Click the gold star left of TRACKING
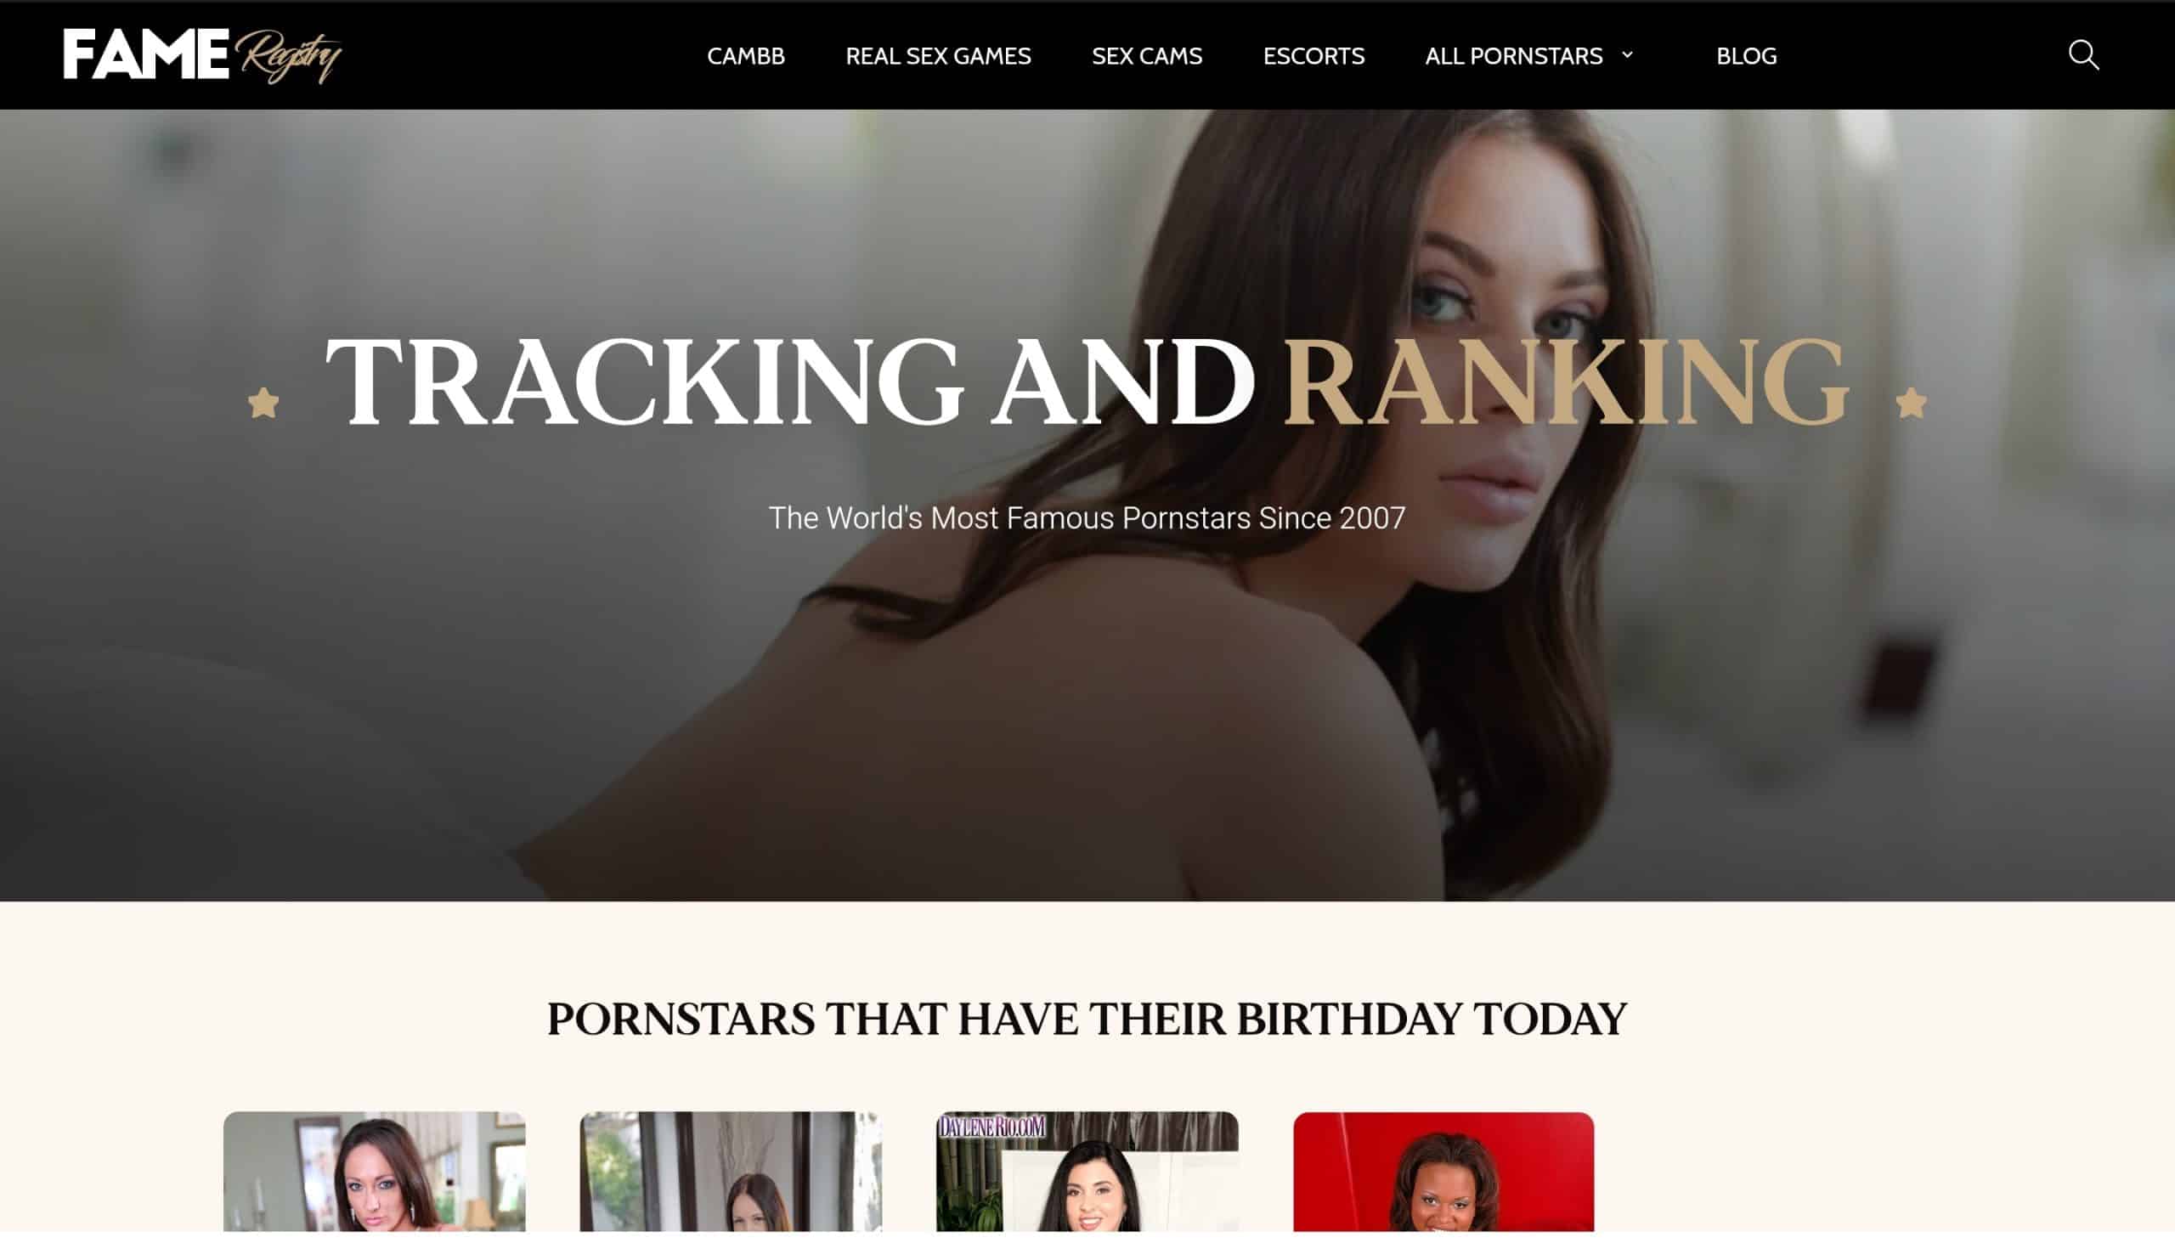The image size is (2175, 1243). 263,403
